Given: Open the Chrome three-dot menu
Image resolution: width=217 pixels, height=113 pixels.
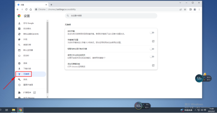Looking at the screenshot, I should (199, 10).
